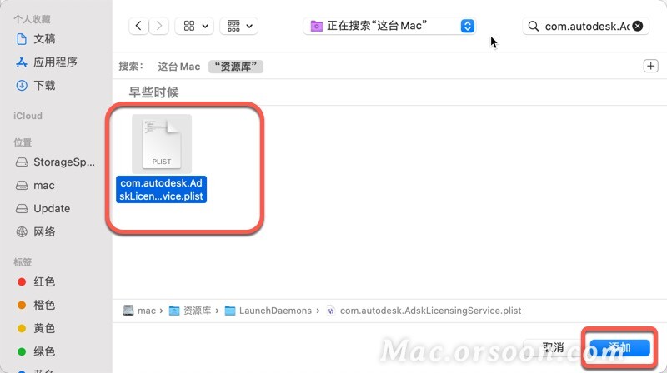Click the magnifier icon in the search field
Image resolution: width=667 pixels, height=373 pixels.
pyautogui.click(x=533, y=27)
